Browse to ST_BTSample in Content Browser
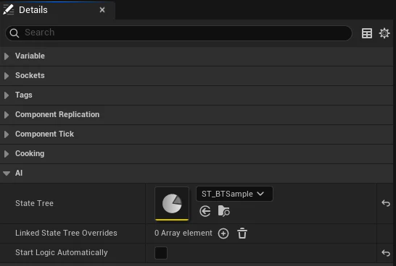 [x=223, y=211]
